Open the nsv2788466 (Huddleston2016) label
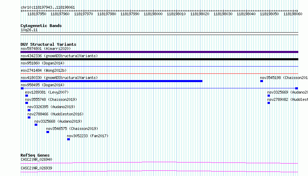Screen dimensions: 308x176 click(55, 114)
